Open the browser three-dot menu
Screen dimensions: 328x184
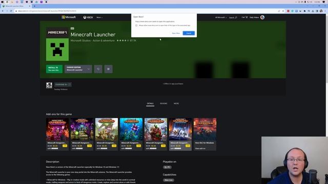pos(325,11)
